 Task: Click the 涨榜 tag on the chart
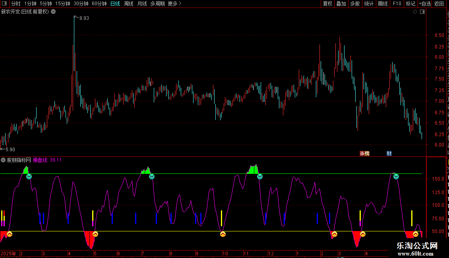[x=364, y=154]
